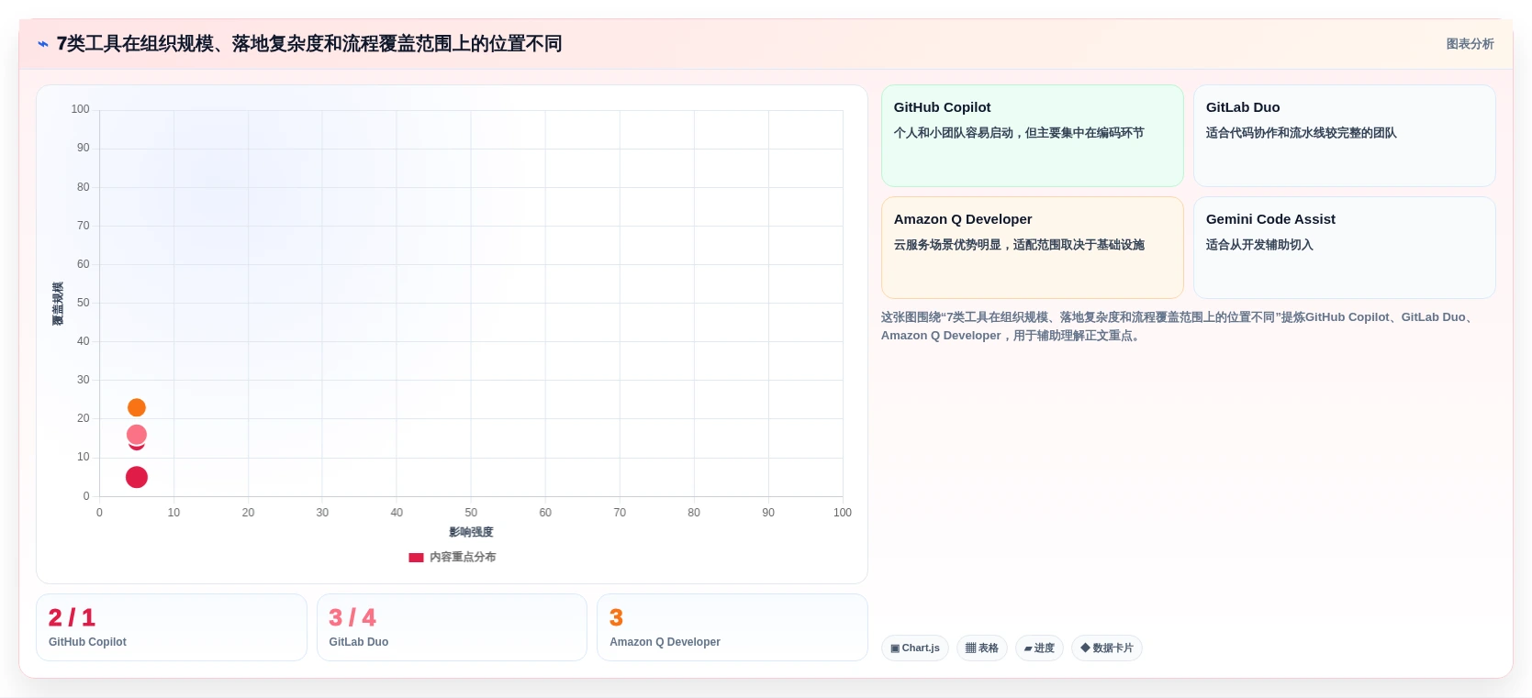Click the Chart.js tag
This screenshot has width=1532, height=698.
[915, 648]
